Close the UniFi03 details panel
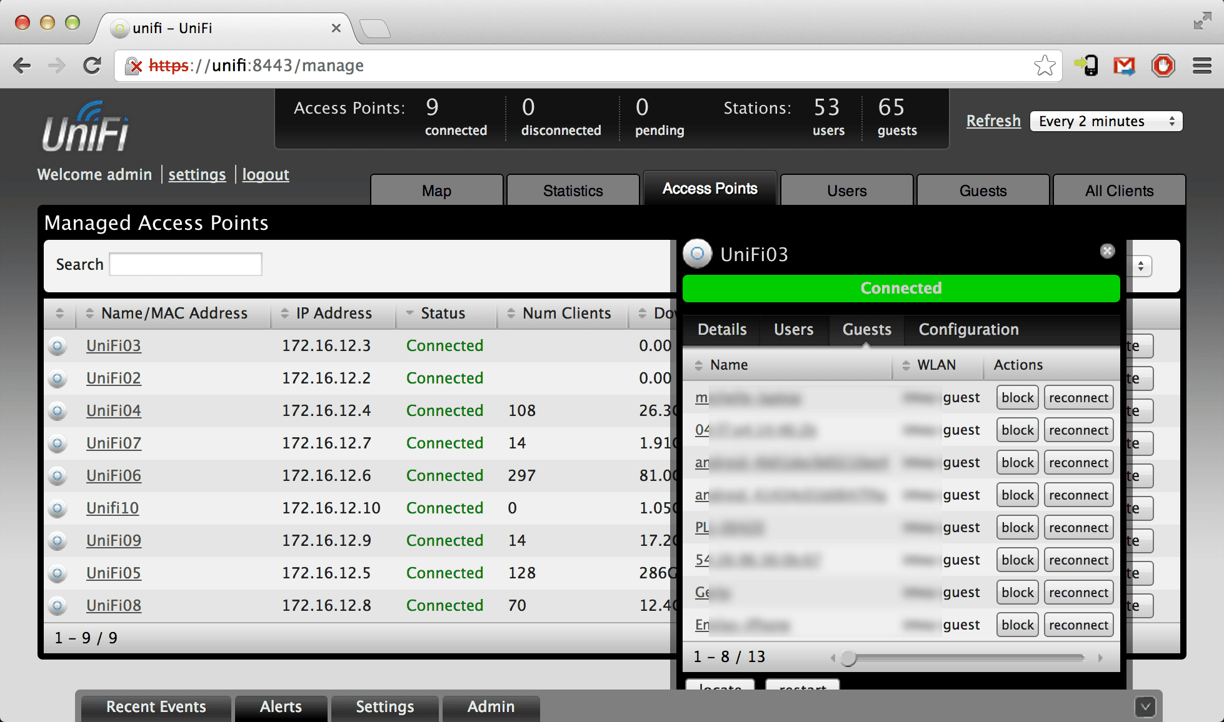 coord(1107,251)
